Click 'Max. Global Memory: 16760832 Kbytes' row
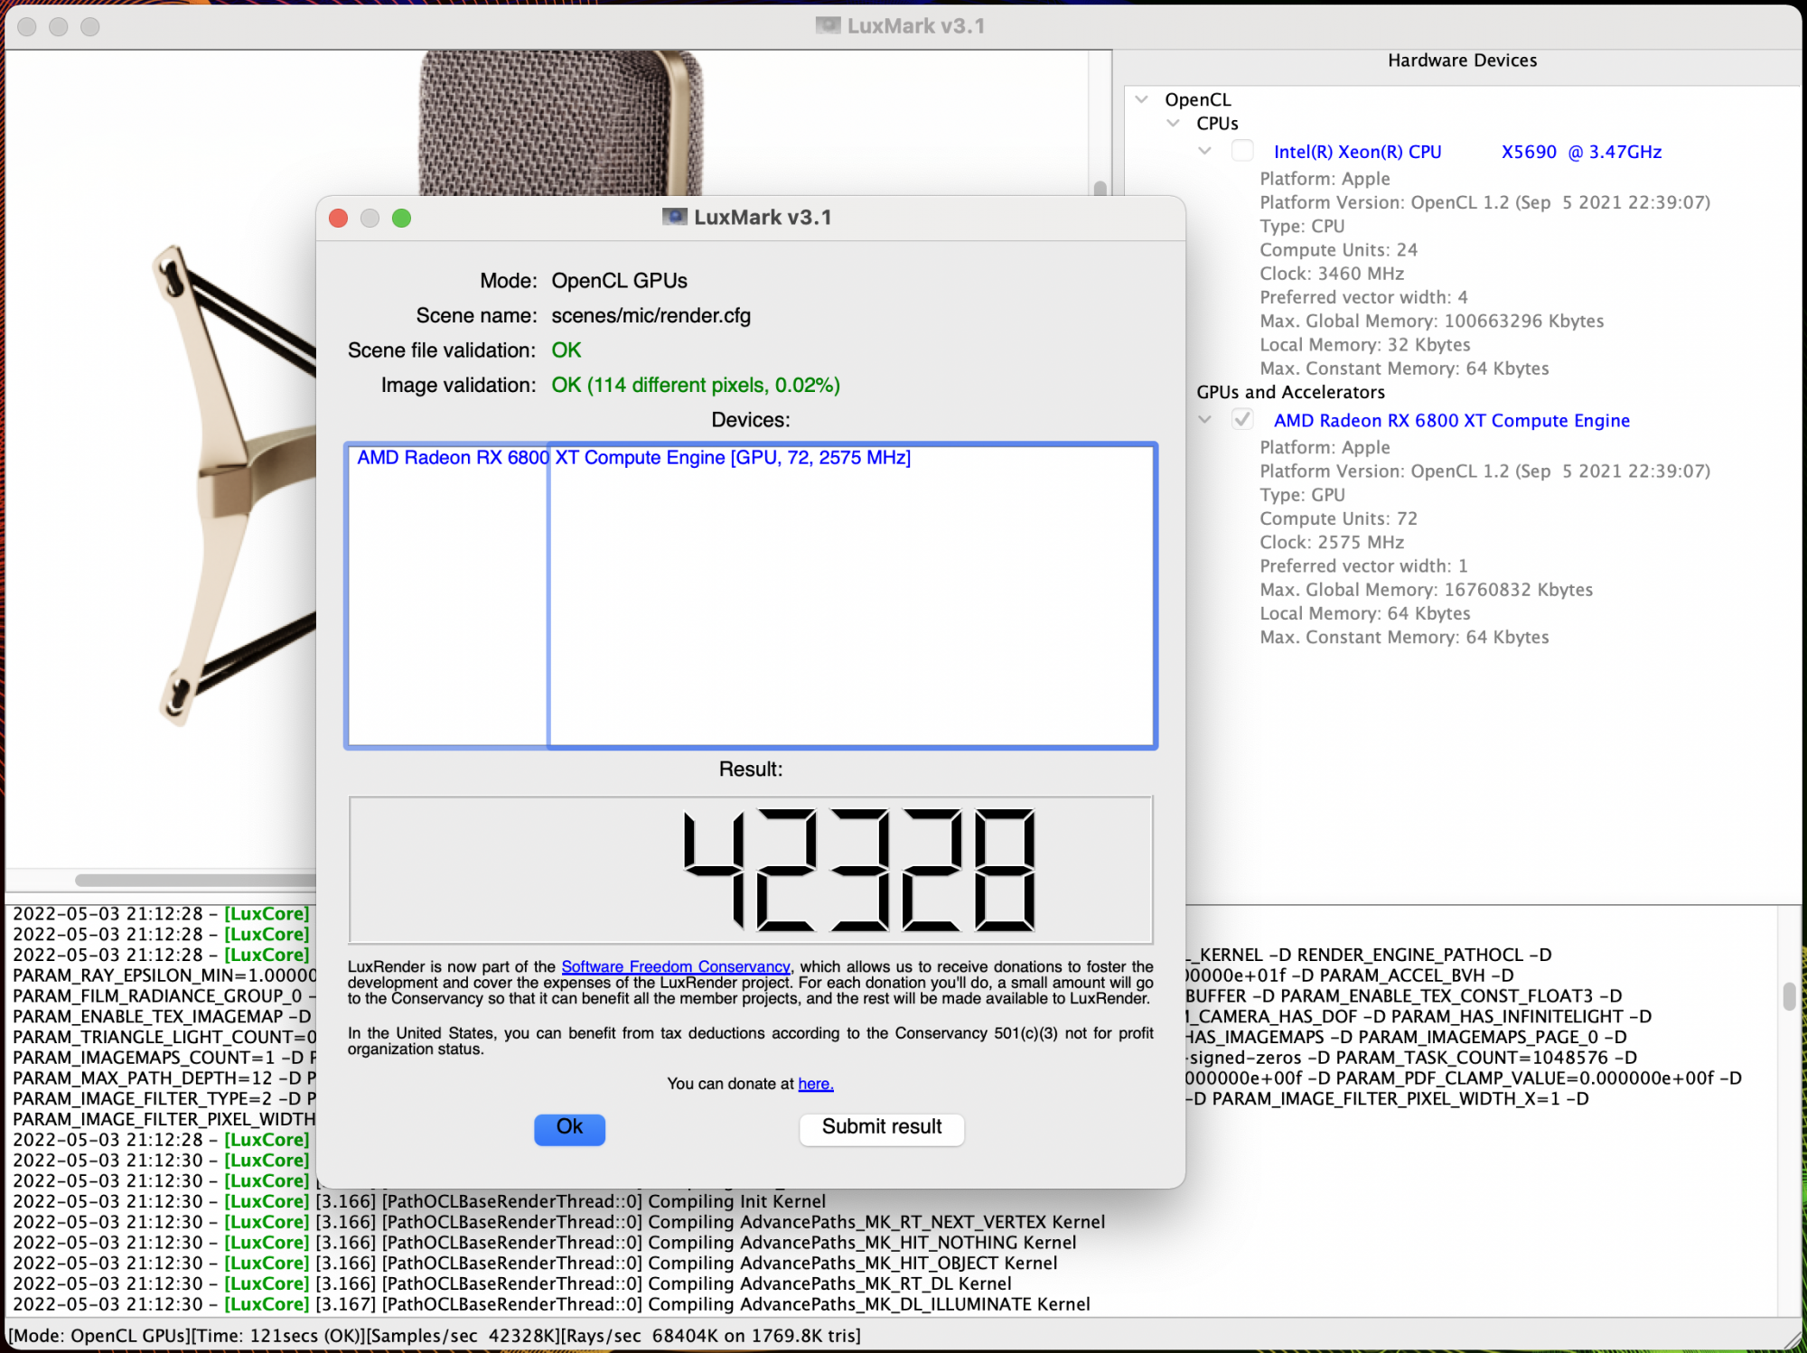The image size is (1807, 1353). (x=1426, y=590)
